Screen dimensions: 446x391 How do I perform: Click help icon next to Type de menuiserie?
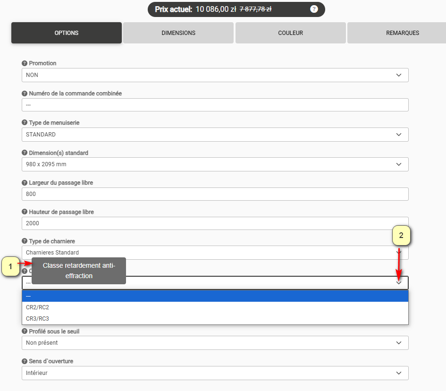[x=25, y=123]
